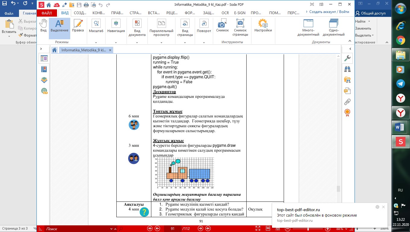Switch to Одно-документный window mode
This screenshot has height=232, width=410.
(334, 28)
